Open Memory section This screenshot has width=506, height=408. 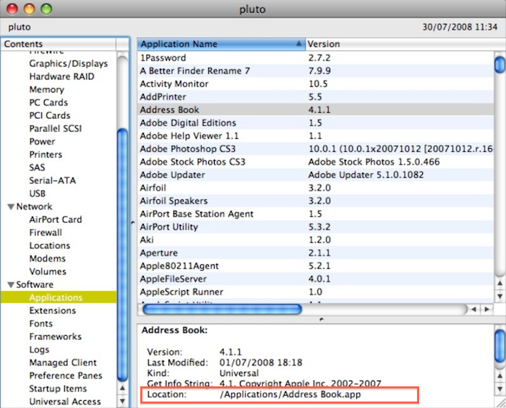tap(46, 90)
